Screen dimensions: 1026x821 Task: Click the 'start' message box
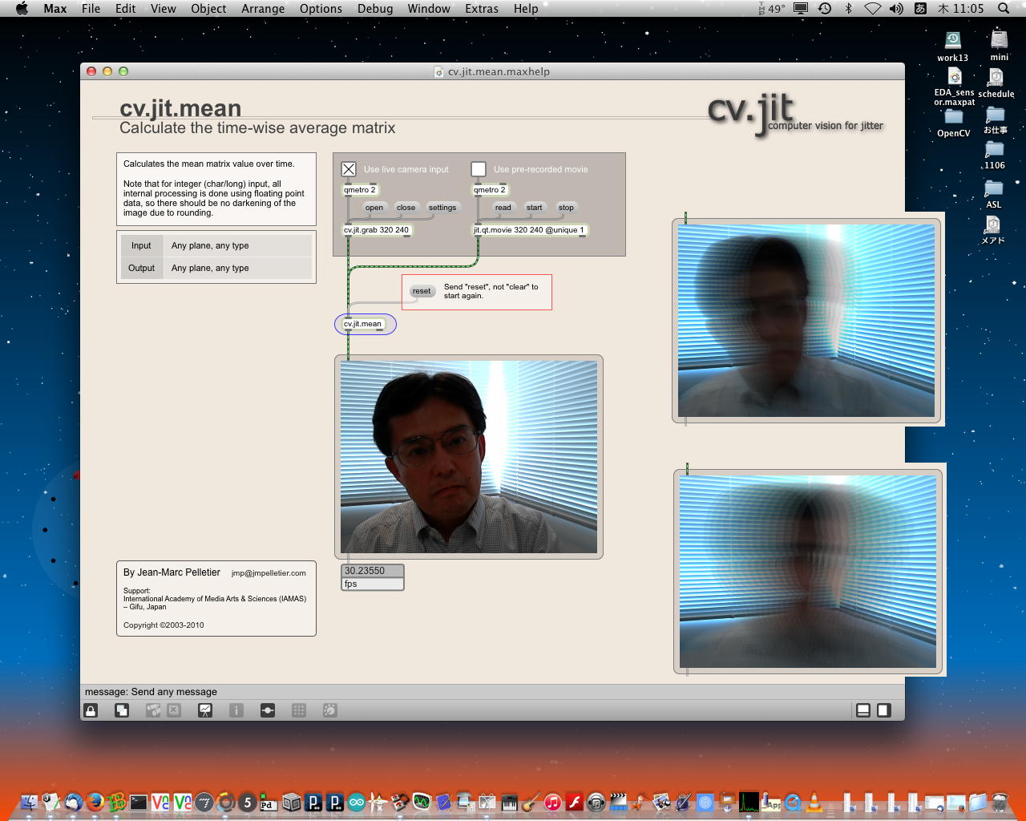coord(534,208)
